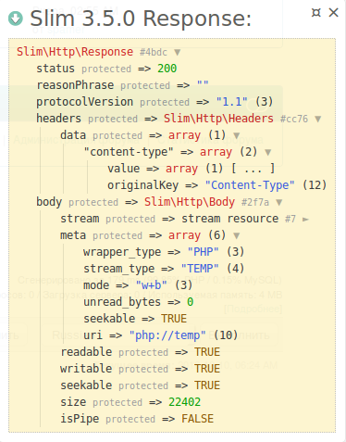This screenshot has height=442, width=346.
Task: Click the seekable protected TRUE row
Action: point(141,385)
